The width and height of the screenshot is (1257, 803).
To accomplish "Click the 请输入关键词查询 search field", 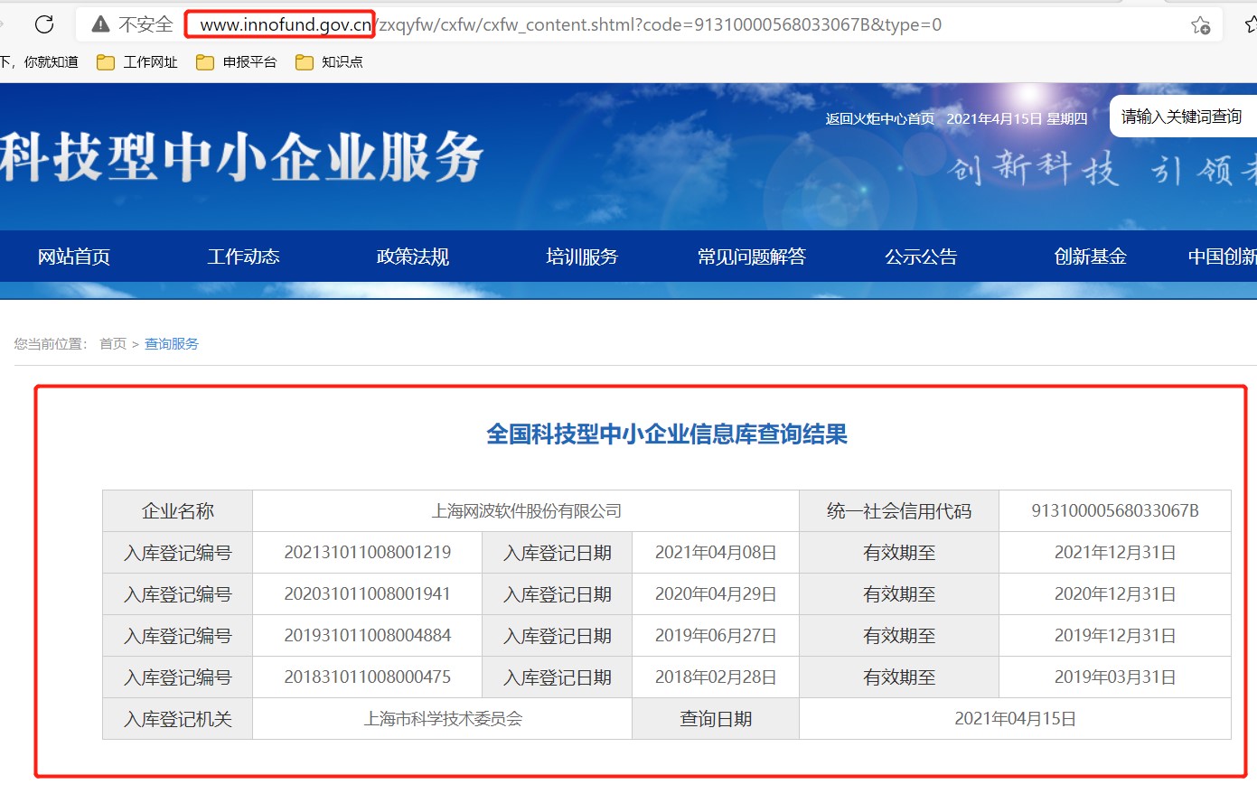I will 1183,117.
